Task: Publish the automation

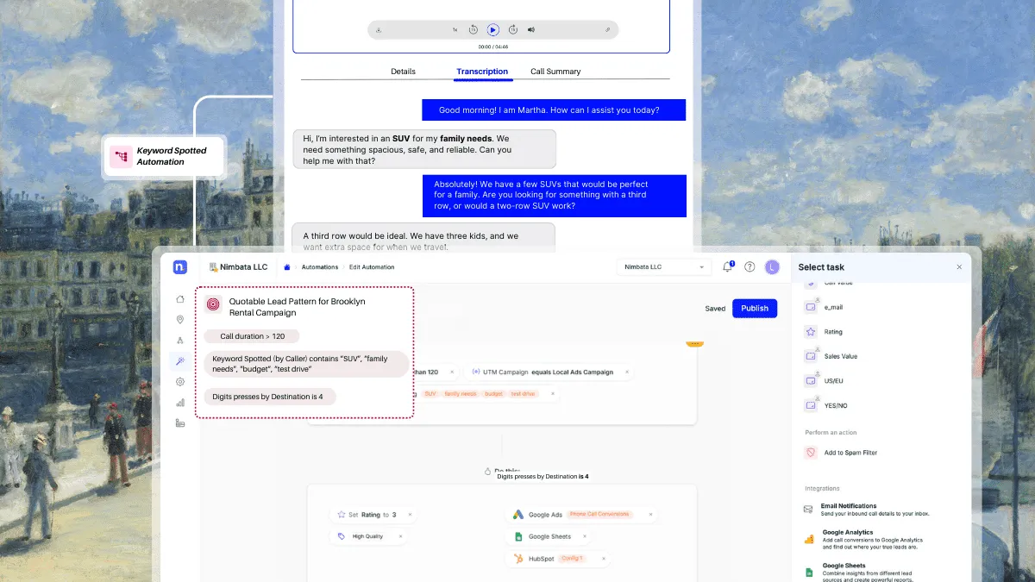Action: coord(755,308)
